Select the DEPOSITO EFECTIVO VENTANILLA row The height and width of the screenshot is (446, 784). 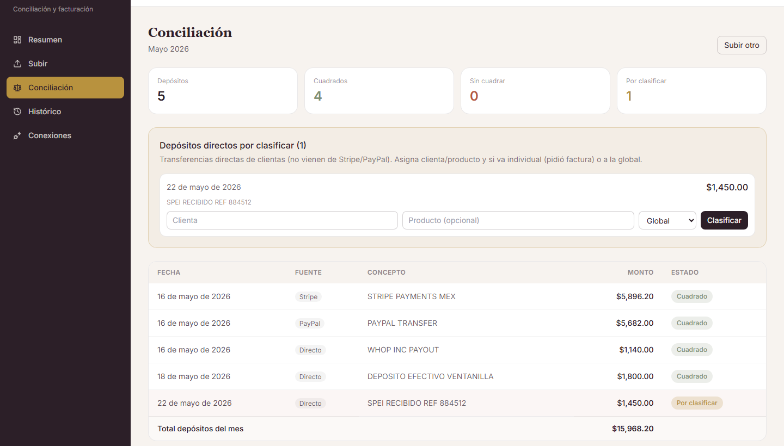457,376
